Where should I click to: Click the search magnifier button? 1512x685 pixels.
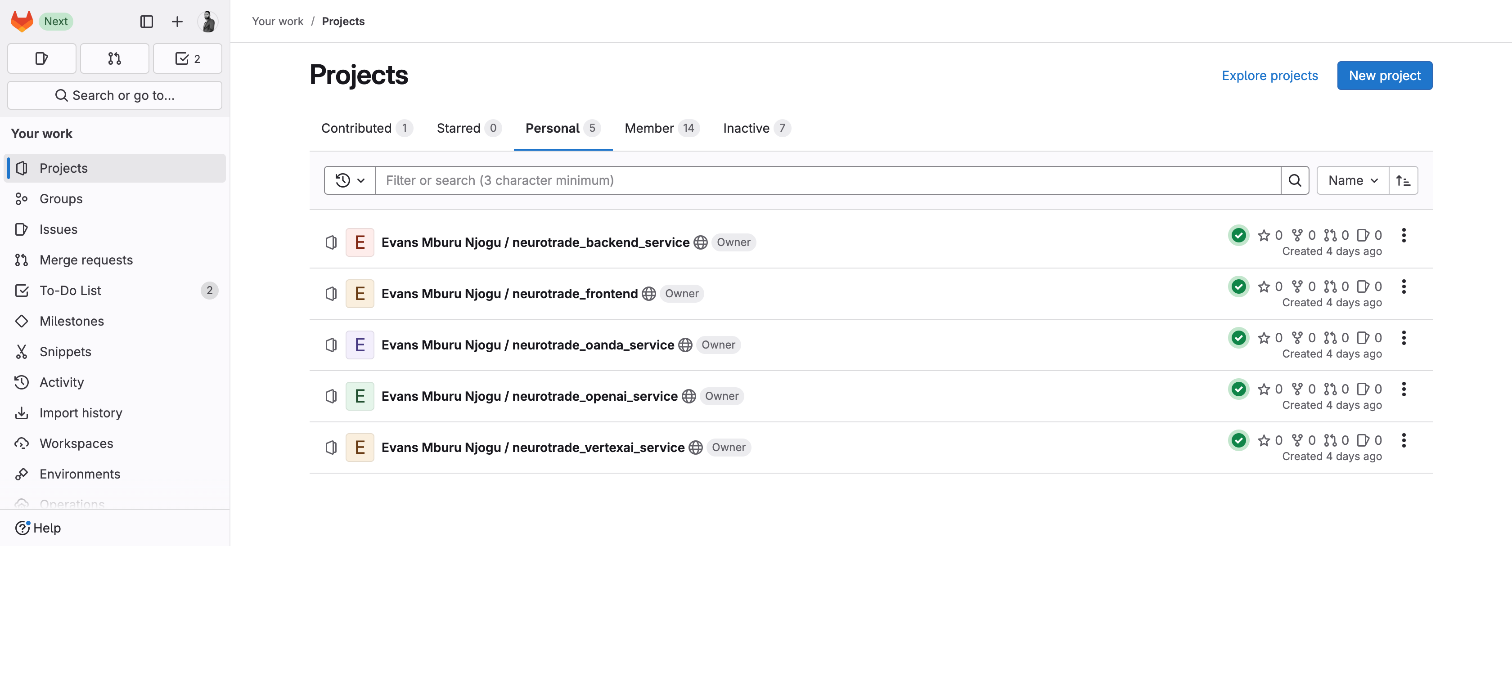tap(1295, 181)
